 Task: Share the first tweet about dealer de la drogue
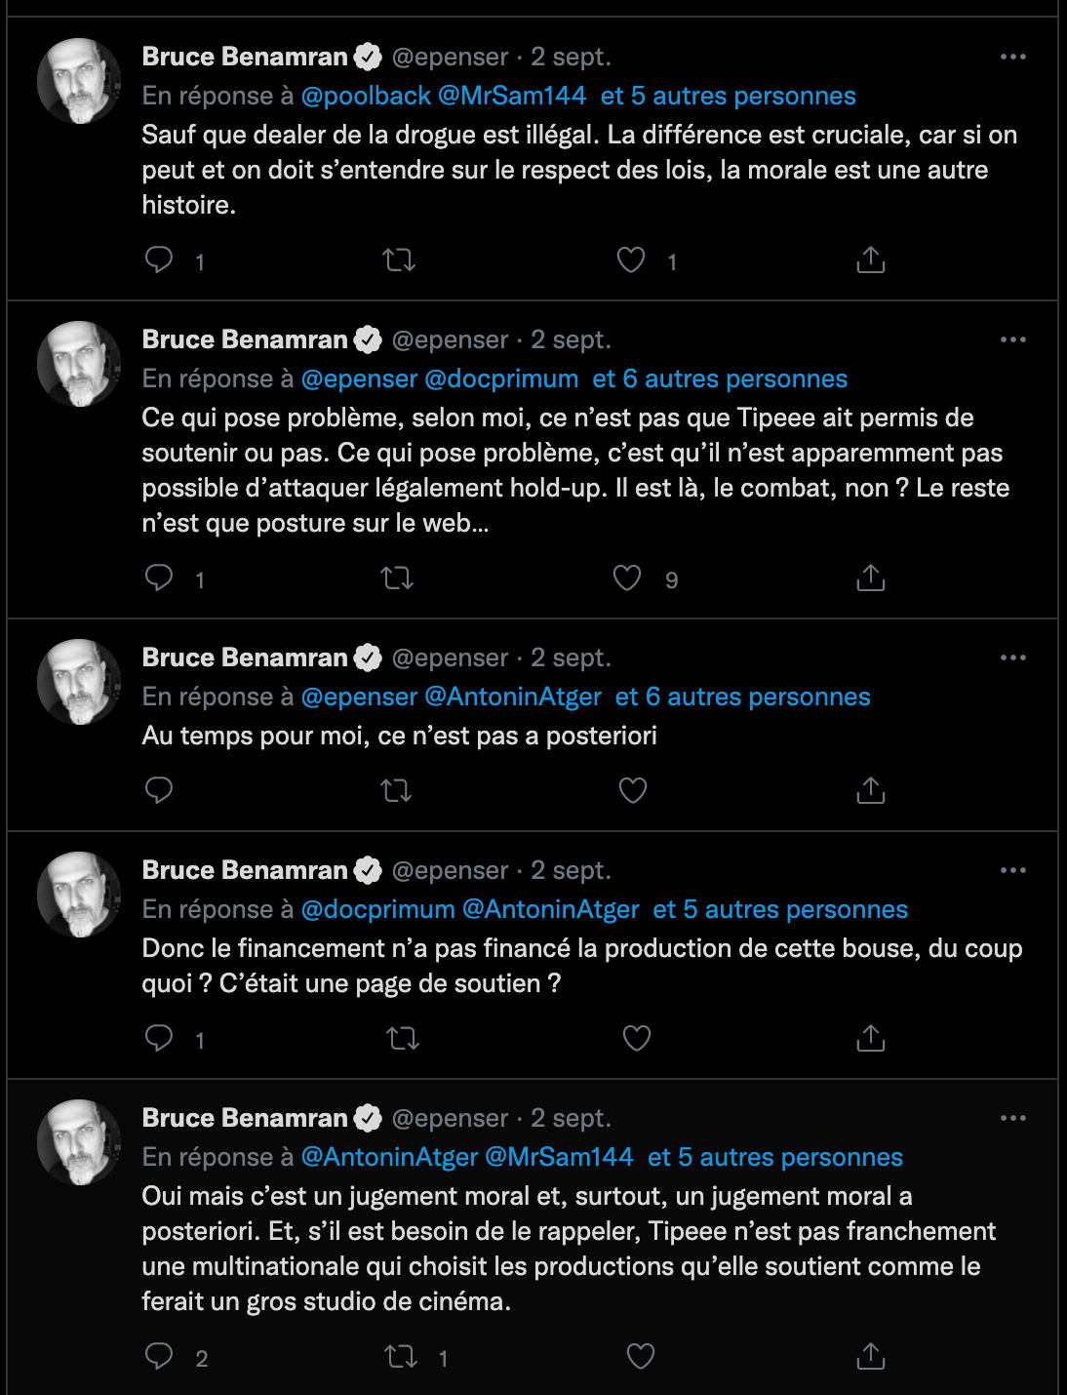pyautogui.click(x=870, y=259)
